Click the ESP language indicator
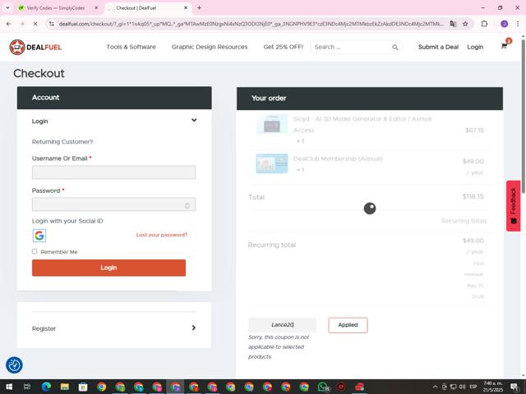Viewport: 526px width, 394px height. click(x=473, y=387)
